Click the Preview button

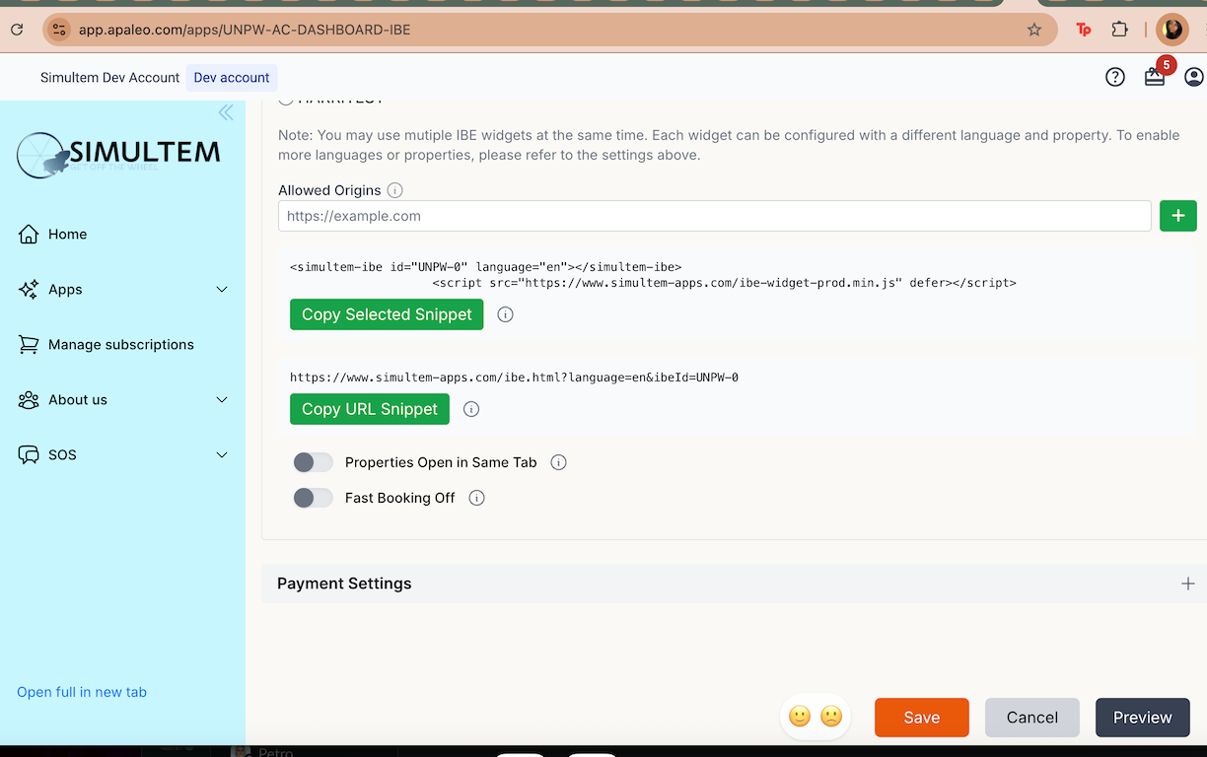point(1143,718)
